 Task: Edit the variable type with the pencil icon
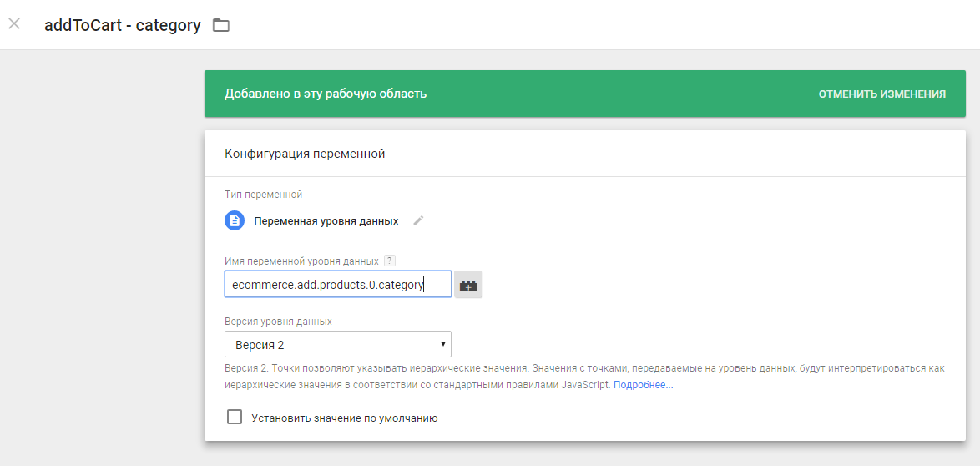419,220
